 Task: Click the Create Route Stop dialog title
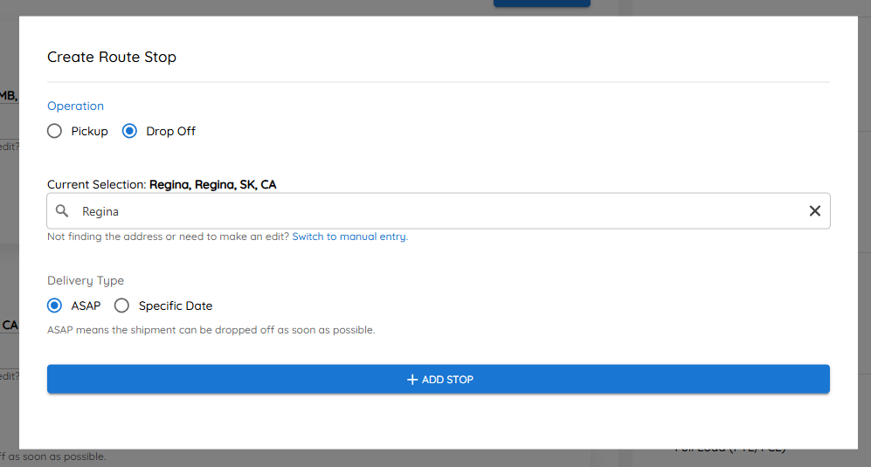click(112, 58)
